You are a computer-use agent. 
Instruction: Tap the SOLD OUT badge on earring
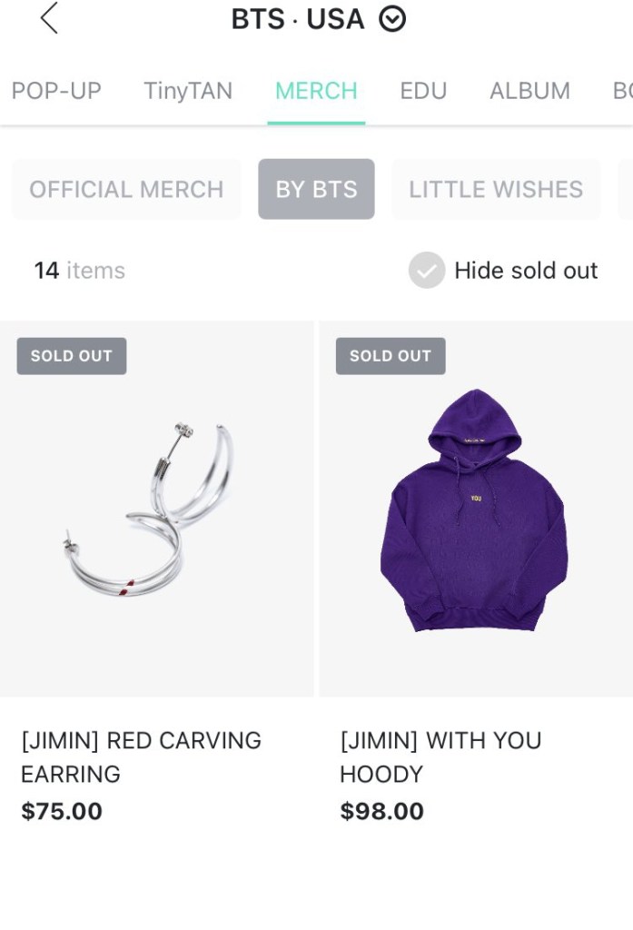pos(72,356)
